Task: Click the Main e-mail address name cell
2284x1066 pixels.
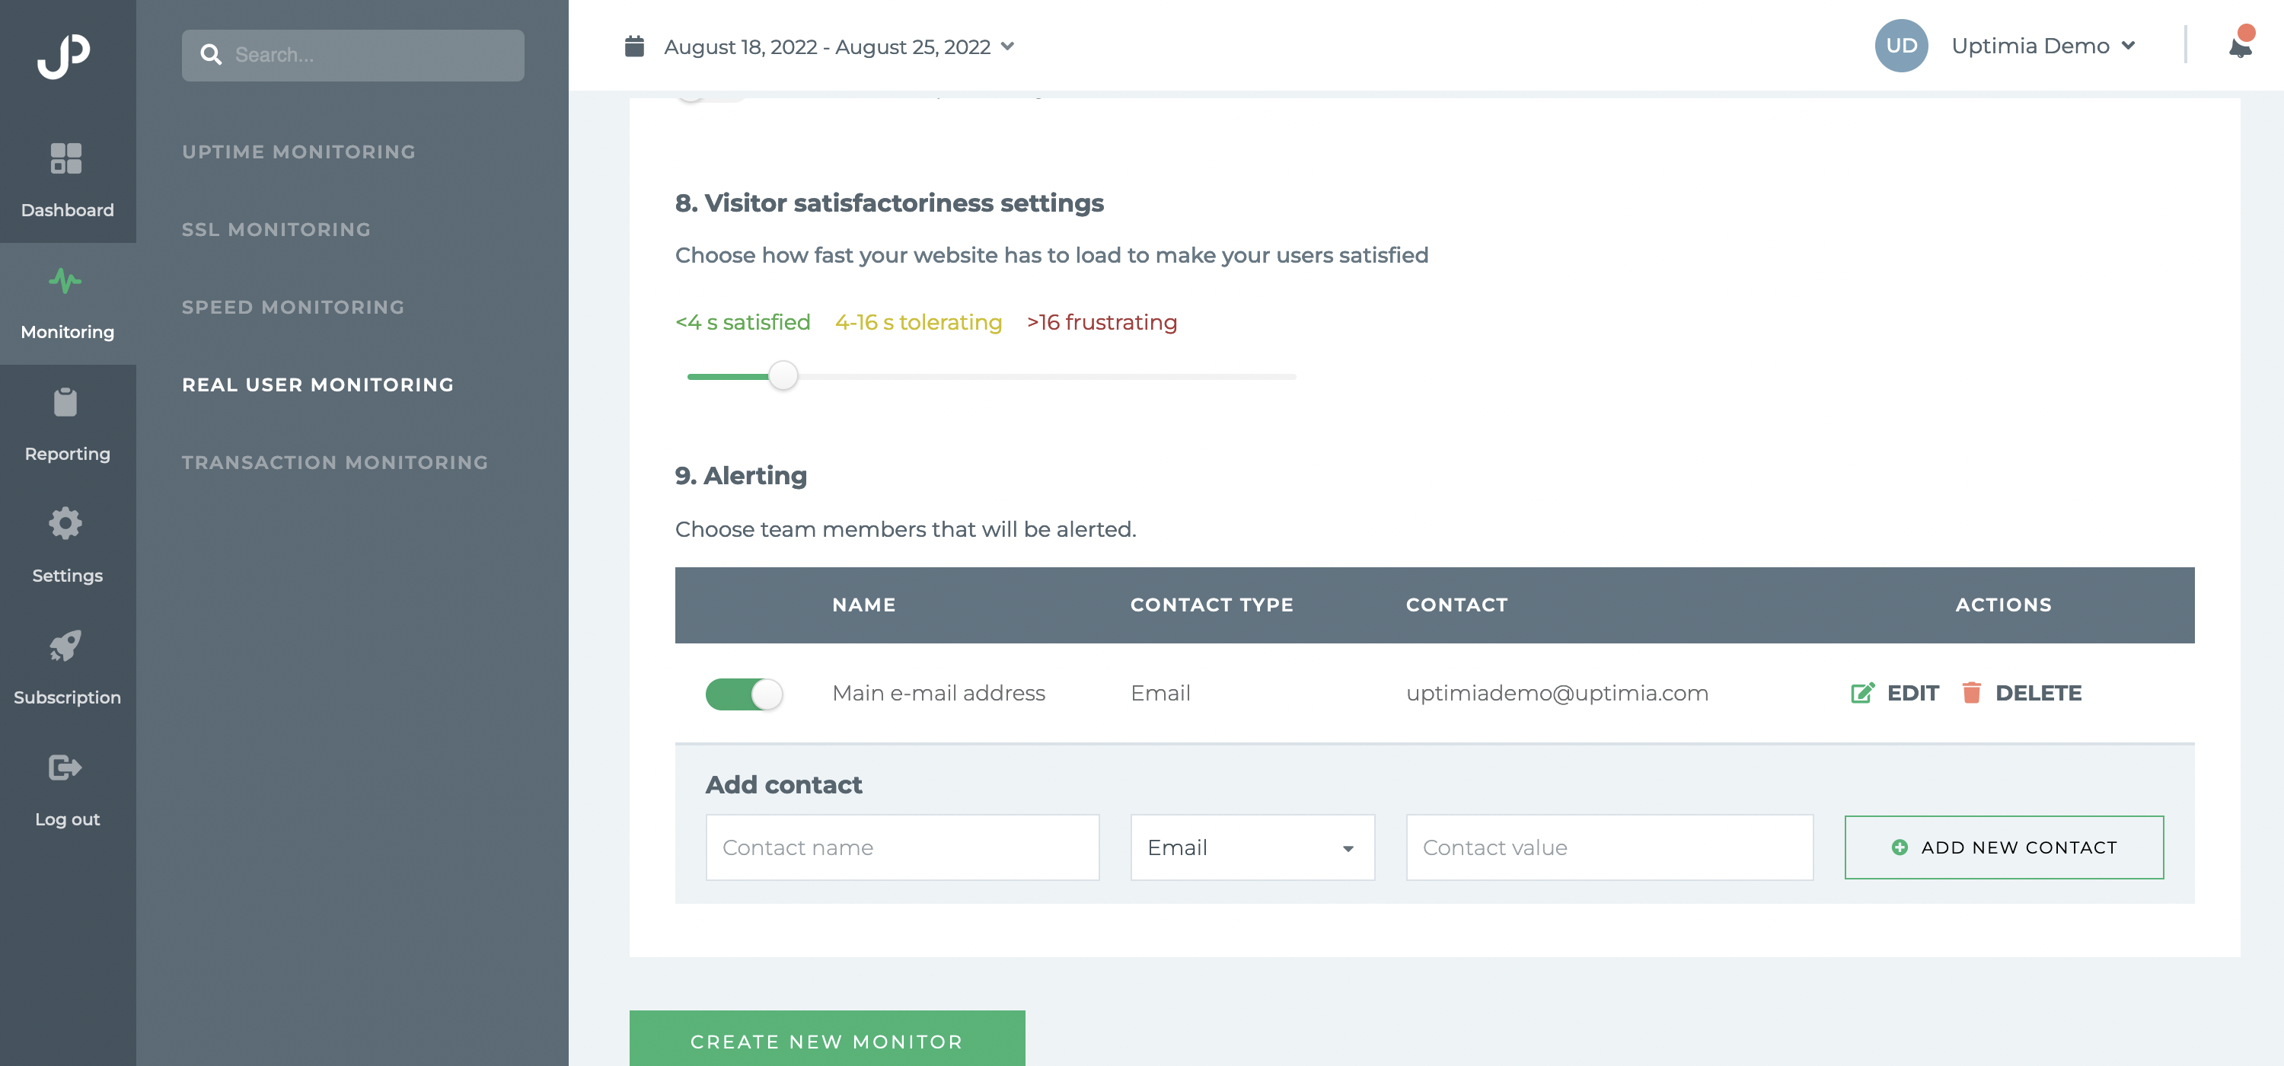Action: (x=939, y=693)
